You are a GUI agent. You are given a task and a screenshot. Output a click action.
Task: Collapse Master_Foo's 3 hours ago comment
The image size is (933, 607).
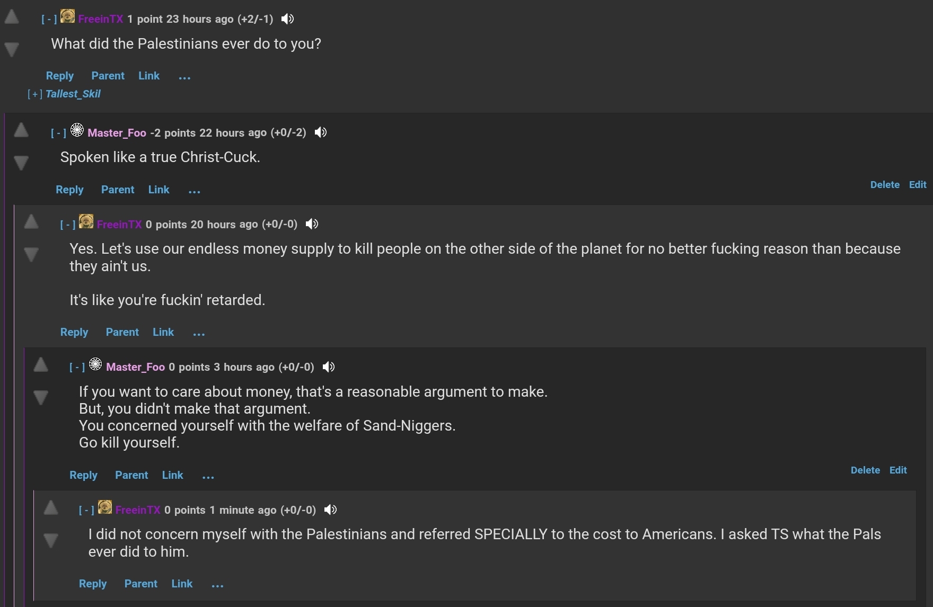77,367
